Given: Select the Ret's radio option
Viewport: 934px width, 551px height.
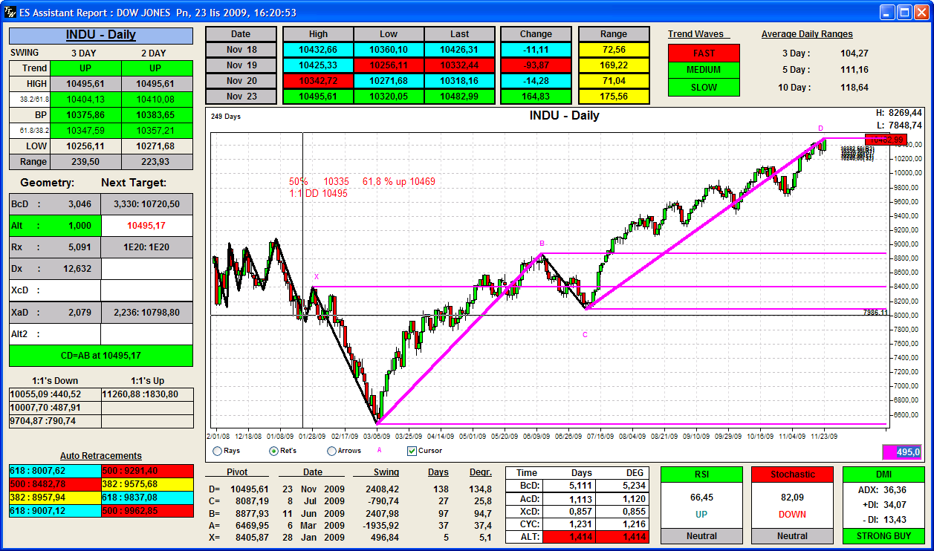Looking at the screenshot, I should pos(273,451).
